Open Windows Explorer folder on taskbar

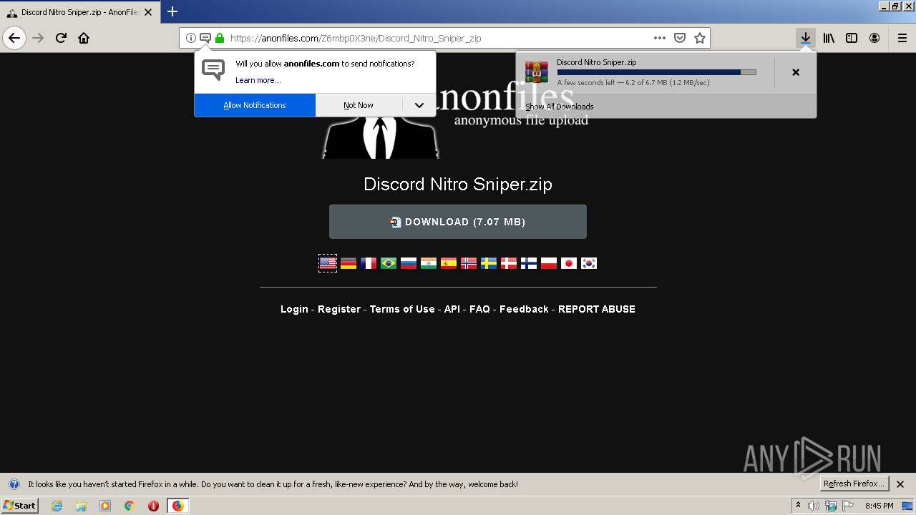point(81,506)
